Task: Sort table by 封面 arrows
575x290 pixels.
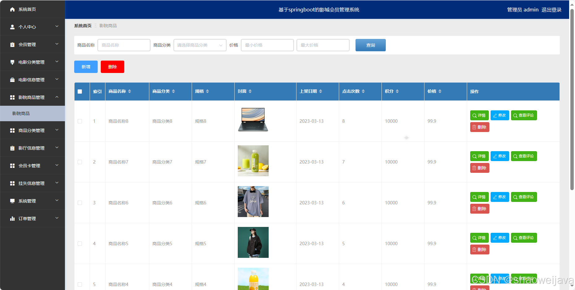Action: (x=250, y=91)
